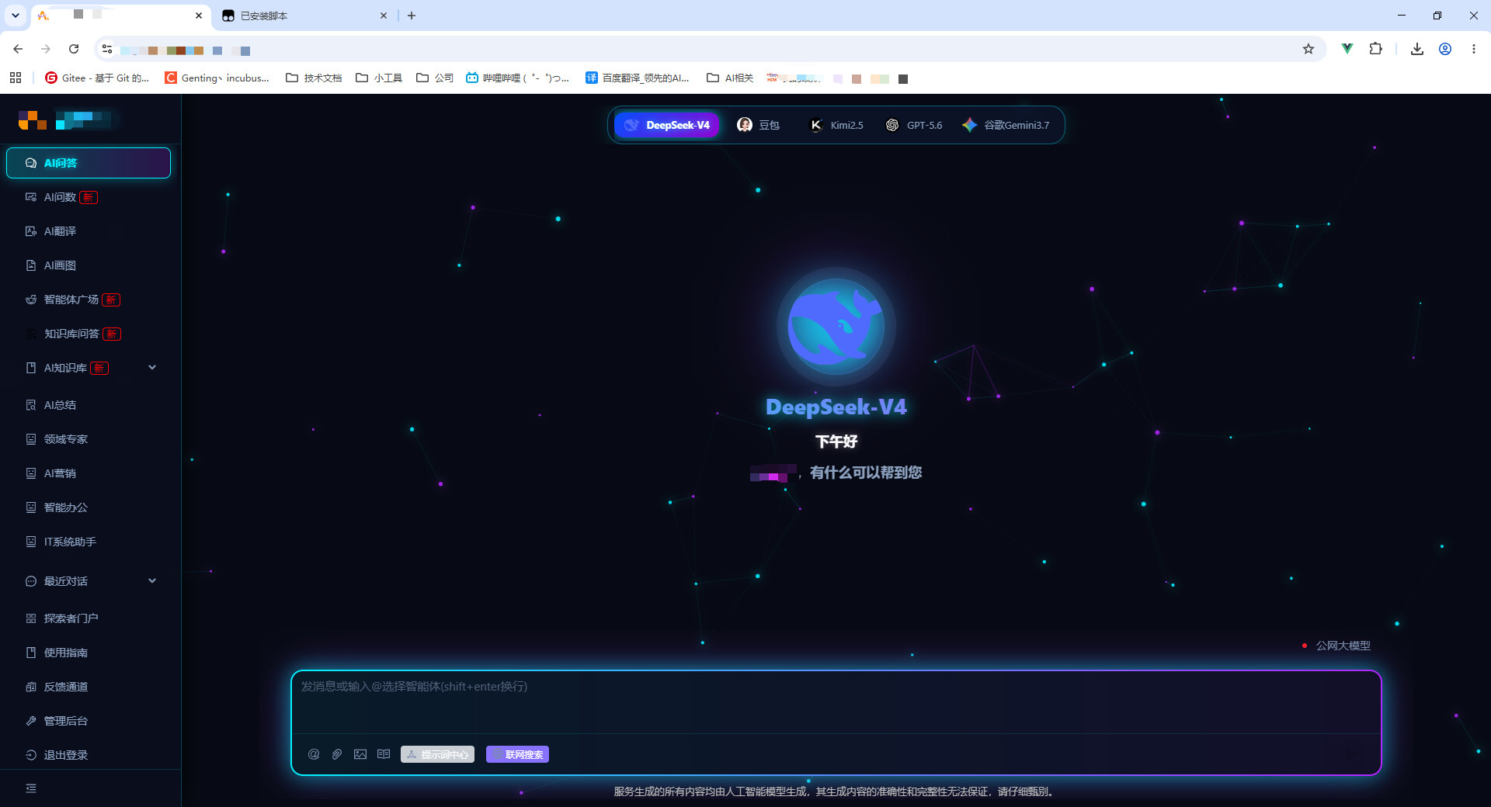The width and height of the screenshot is (1491, 807).
Task: Open a new browser tab
Action: click(x=412, y=16)
